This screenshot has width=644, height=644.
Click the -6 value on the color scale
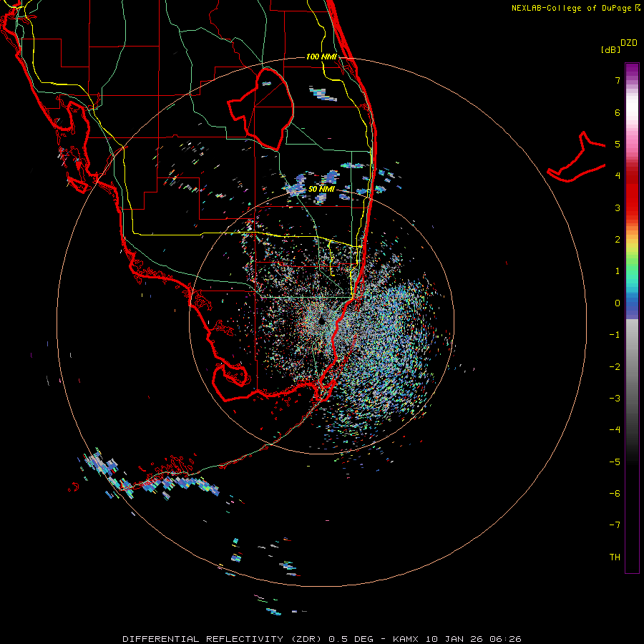pyautogui.click(x=615, y=494)
